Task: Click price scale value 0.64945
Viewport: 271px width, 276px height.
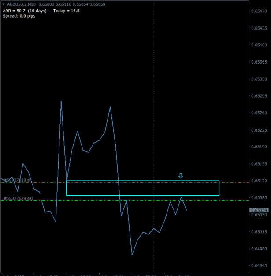Action: tap(259, 265)
